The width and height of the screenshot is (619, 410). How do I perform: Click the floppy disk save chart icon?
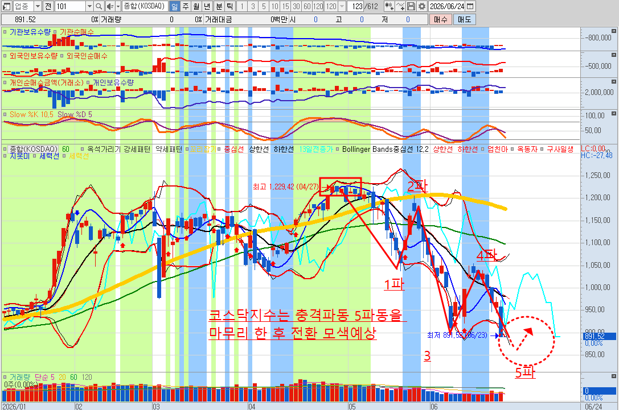pos(411,6)
